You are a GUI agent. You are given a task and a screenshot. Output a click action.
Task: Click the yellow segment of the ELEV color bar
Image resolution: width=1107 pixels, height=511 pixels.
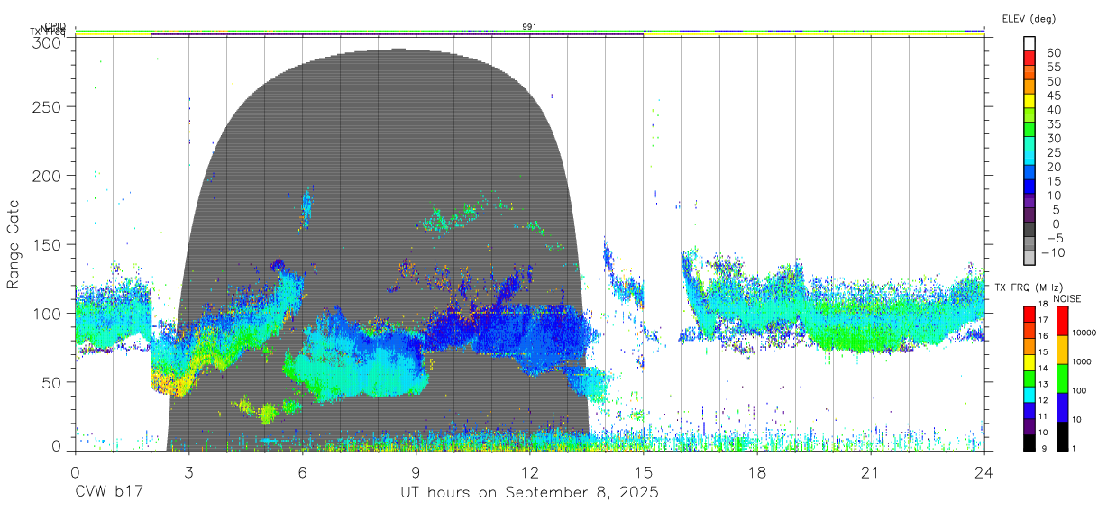coord(1030,103)
